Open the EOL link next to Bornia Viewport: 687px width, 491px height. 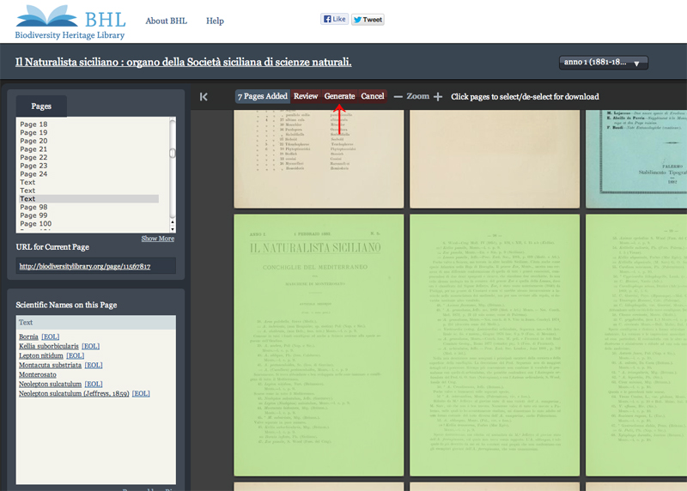(x=51, y=336)
